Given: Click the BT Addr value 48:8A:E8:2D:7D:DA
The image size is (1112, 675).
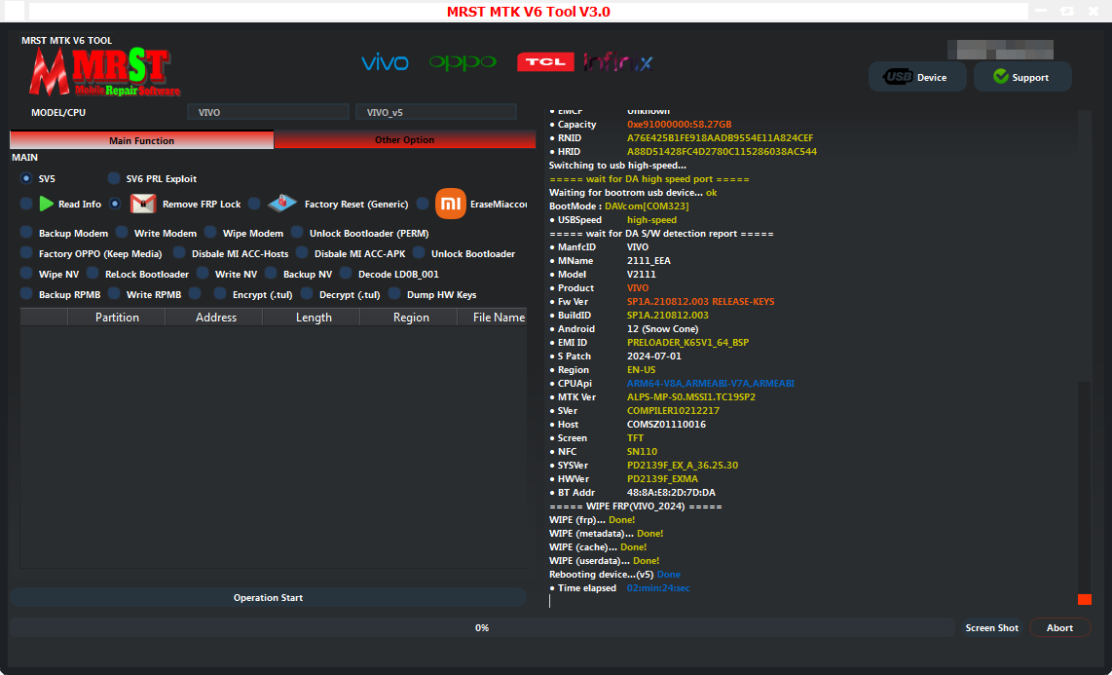Looking at the screenshot, I should (x=671, y=493).
